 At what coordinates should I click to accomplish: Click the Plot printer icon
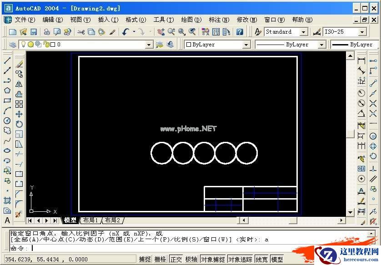coord(47,32)
